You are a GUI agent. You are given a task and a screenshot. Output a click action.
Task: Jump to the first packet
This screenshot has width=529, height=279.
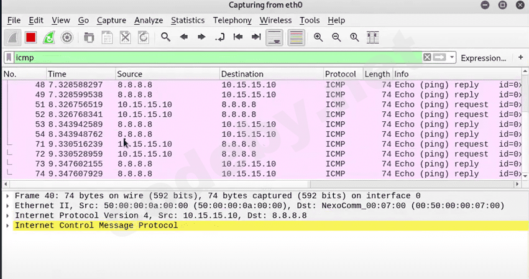[237, 37]
